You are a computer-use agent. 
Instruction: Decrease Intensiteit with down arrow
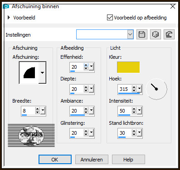(134, 113)
